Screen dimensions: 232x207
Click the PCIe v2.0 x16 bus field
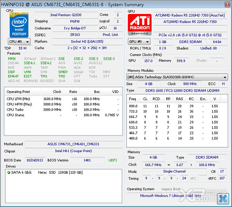coord(190,35)
